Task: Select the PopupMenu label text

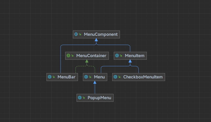Action: coord(99,98)
